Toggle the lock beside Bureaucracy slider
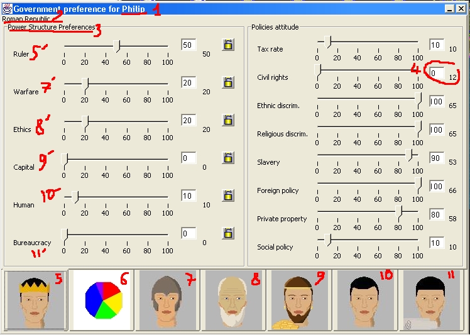Viewport: 470px width, 335px height. (228, 233)
